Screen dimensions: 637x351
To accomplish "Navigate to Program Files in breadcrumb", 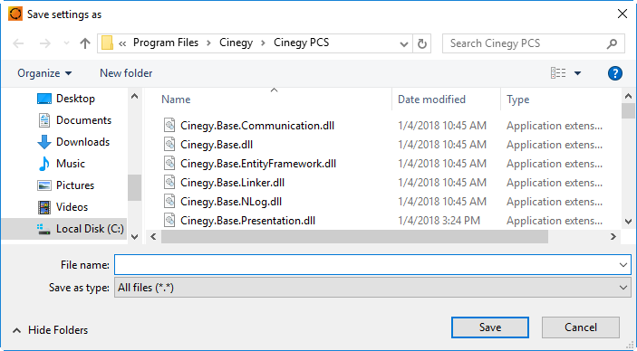I will coord(166,43).
